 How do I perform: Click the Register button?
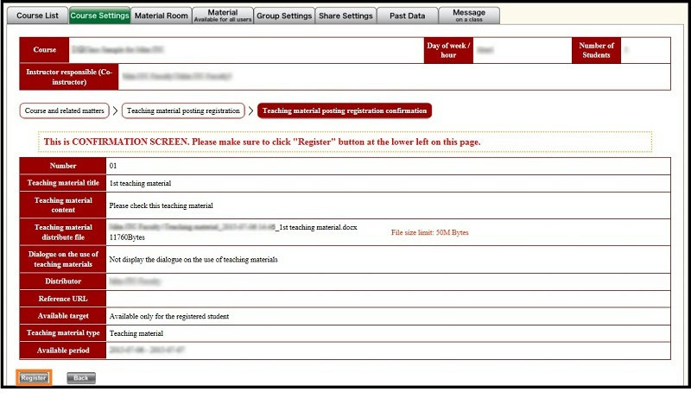click(x=34, y=378)
